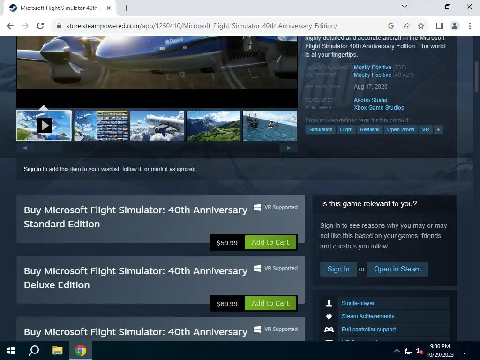Viewport: 480px width, 360px height.
Task: Open Steam Achievements link
Action: [368, 316]
